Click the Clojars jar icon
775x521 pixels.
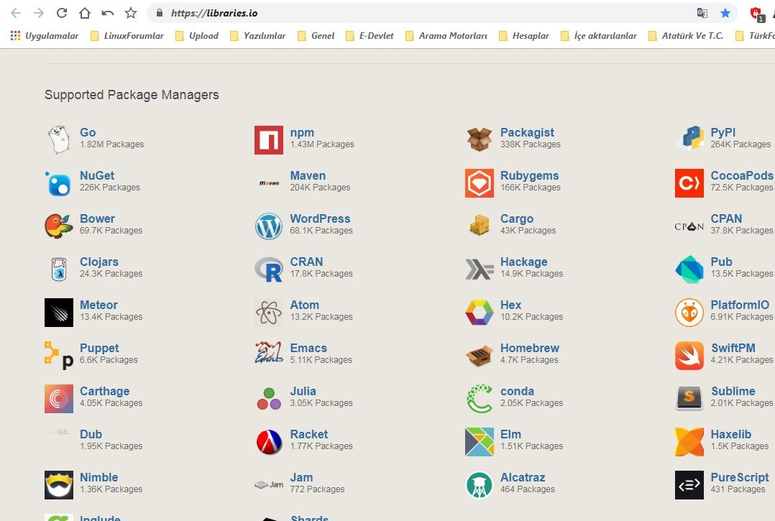[59, 269]
